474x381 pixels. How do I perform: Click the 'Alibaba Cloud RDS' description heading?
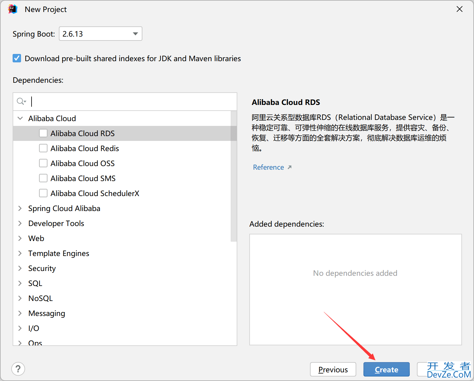(x=286, y=102)
